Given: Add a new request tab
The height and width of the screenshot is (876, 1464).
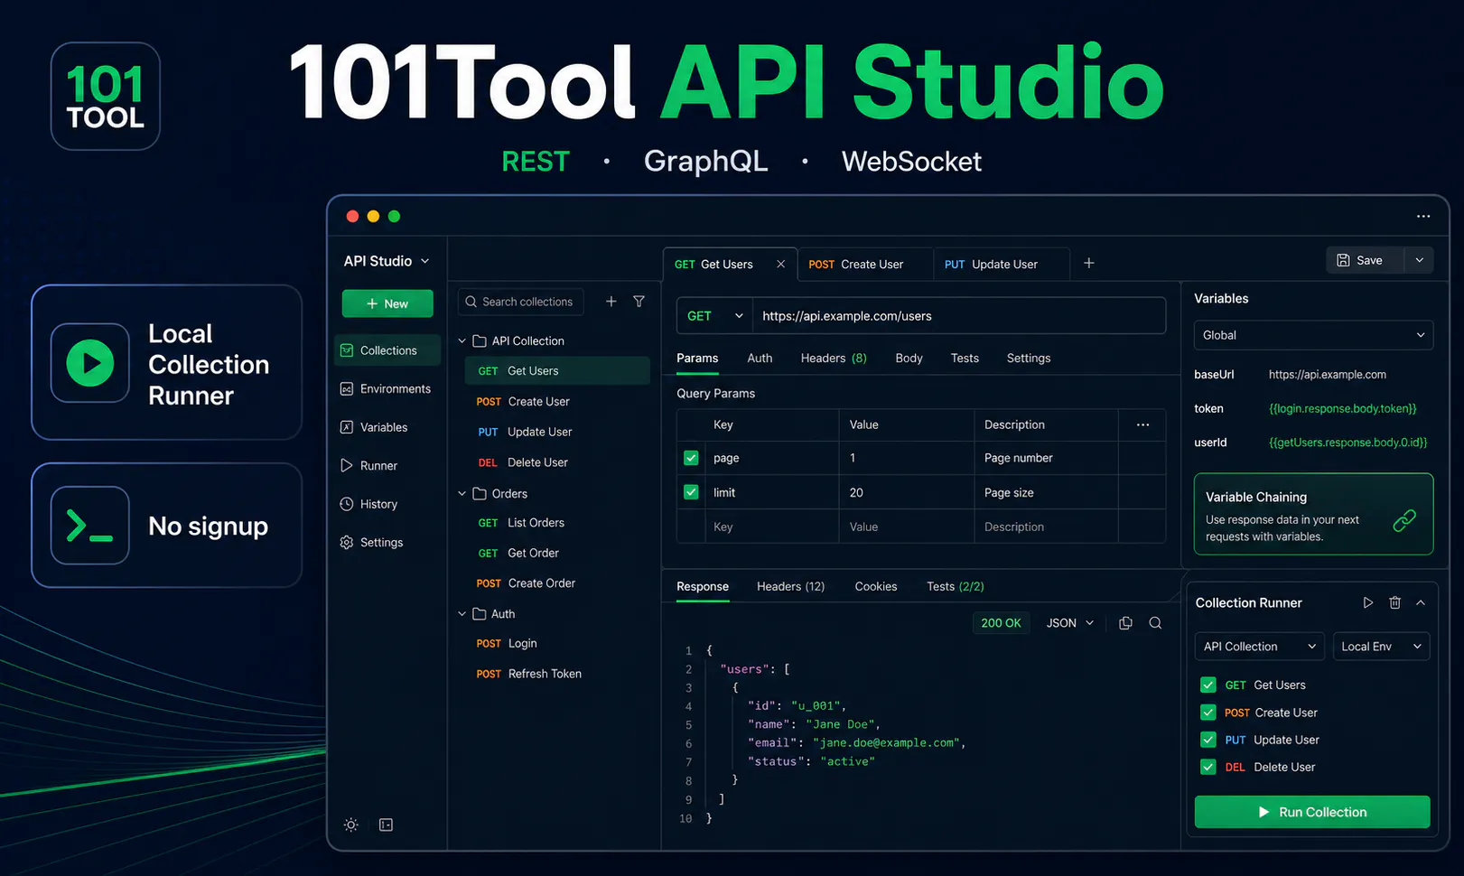Looking at the screenshot, I should pyautogui.click(x=1089, y=263).
